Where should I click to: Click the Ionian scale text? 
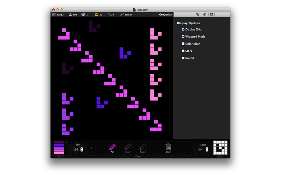(129, 15)
